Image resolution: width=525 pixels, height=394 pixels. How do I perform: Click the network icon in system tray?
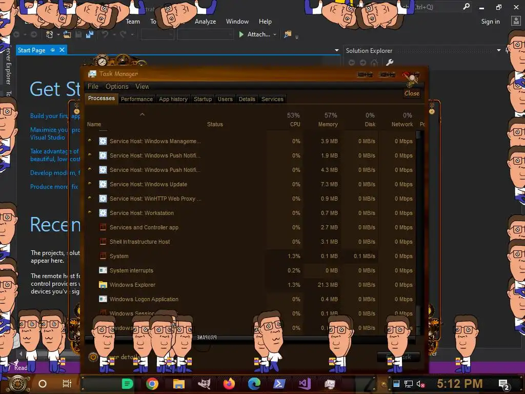pos(408,384)
